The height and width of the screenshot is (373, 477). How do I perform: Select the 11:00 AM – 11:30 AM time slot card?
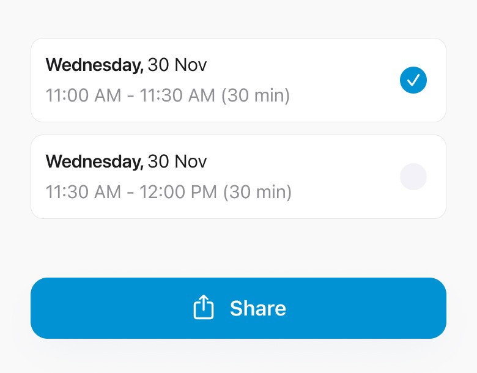(239, 80)
